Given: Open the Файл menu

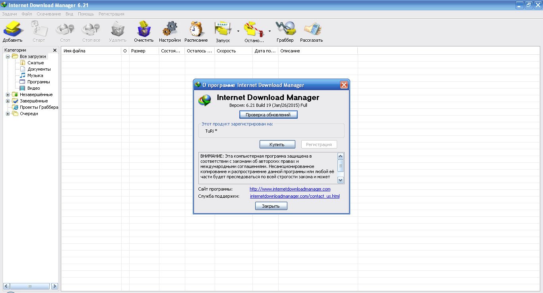Looking at the screenshot, I should (27, 14).
